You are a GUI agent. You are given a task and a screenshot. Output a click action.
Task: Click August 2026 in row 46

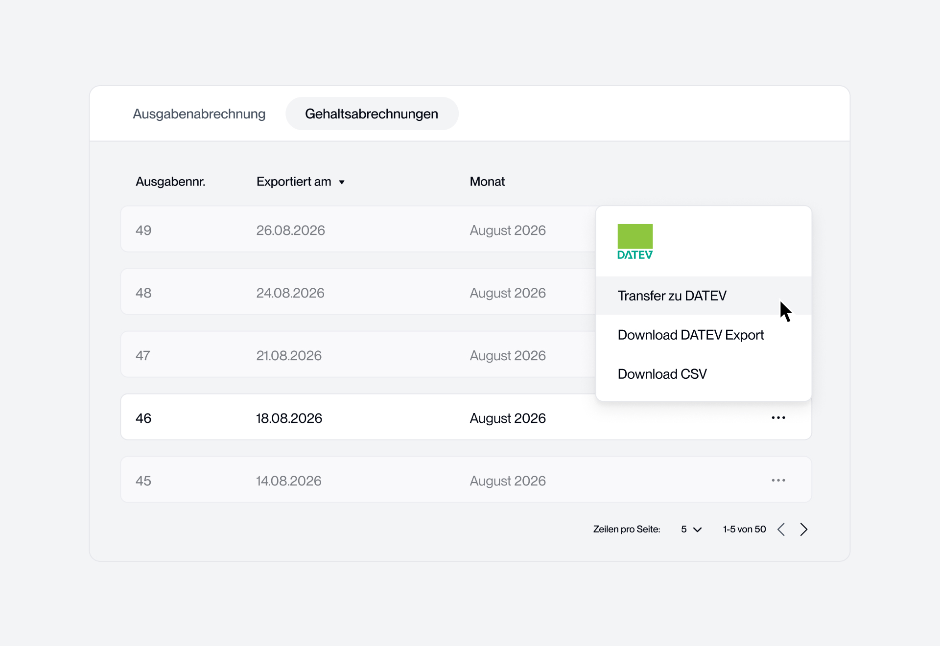[508, 418]
